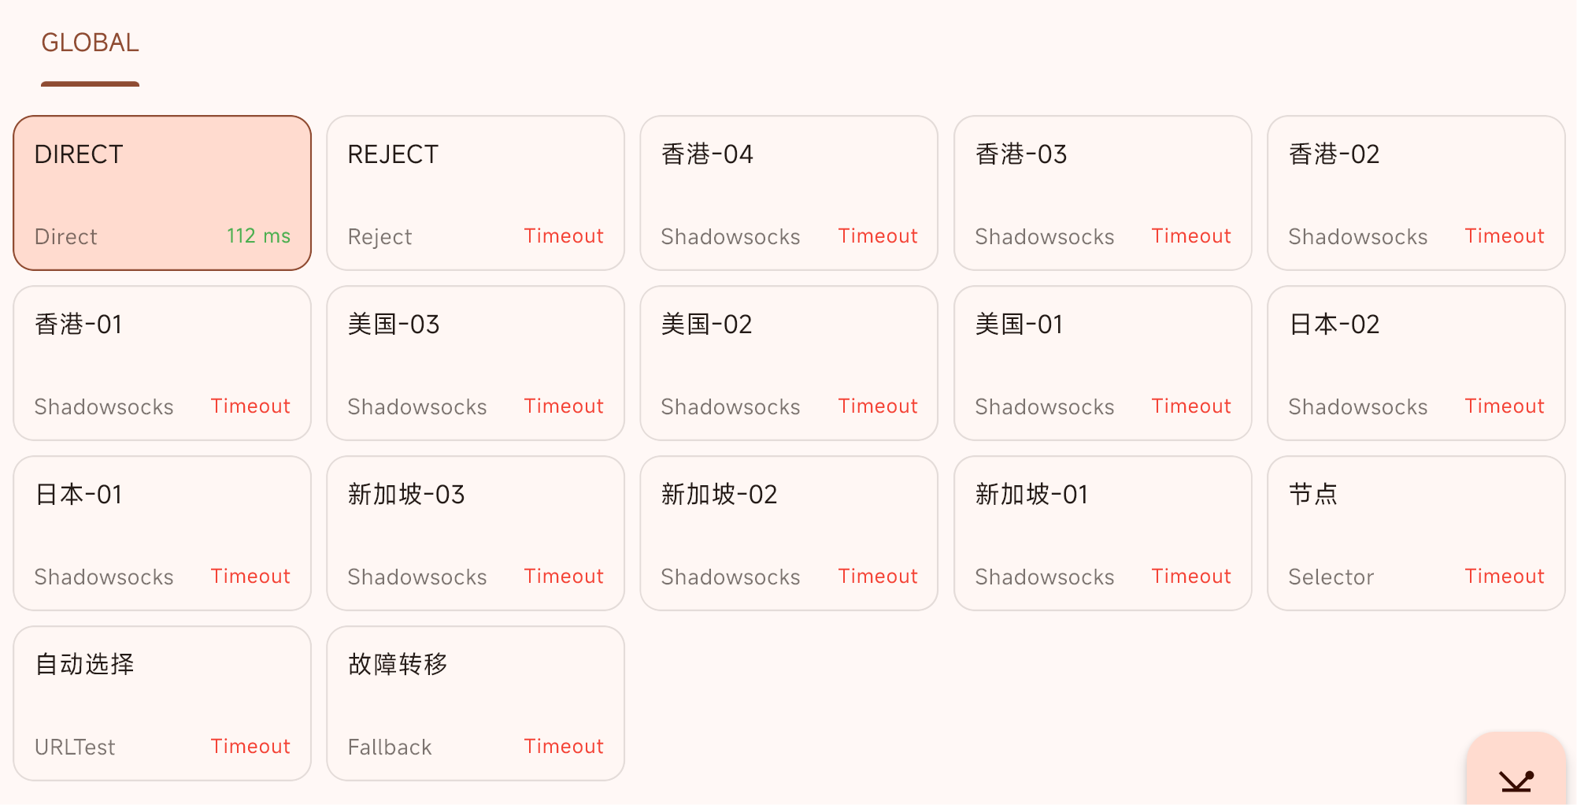Choose the 日本-01 proxy node
Viewport: 1577px width, 805px height.
point(162,533)
